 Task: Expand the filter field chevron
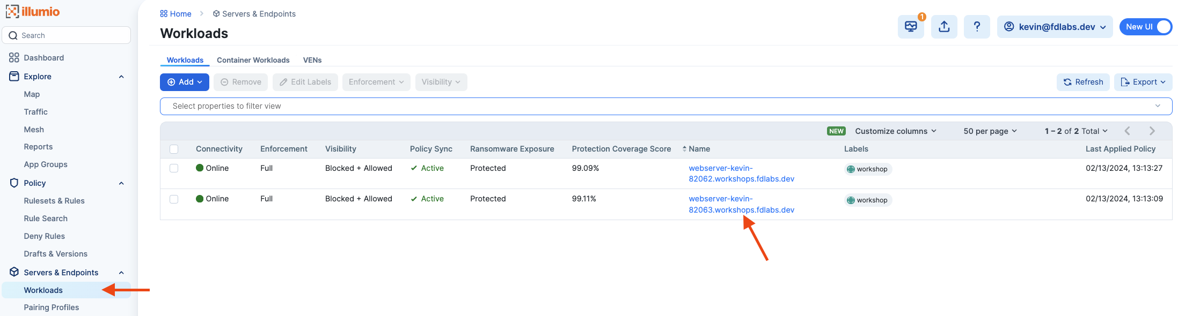[x=1158, y=106]
